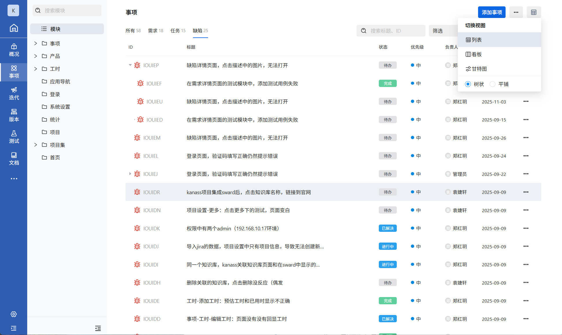Click the 添加事项 button
The image size is (562, 335).
click(491, 12)
